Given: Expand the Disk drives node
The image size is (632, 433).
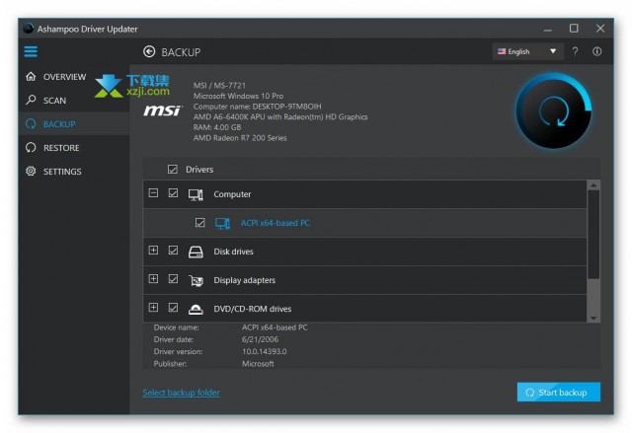Looking at the screenshot, I should tap(153, 251).
